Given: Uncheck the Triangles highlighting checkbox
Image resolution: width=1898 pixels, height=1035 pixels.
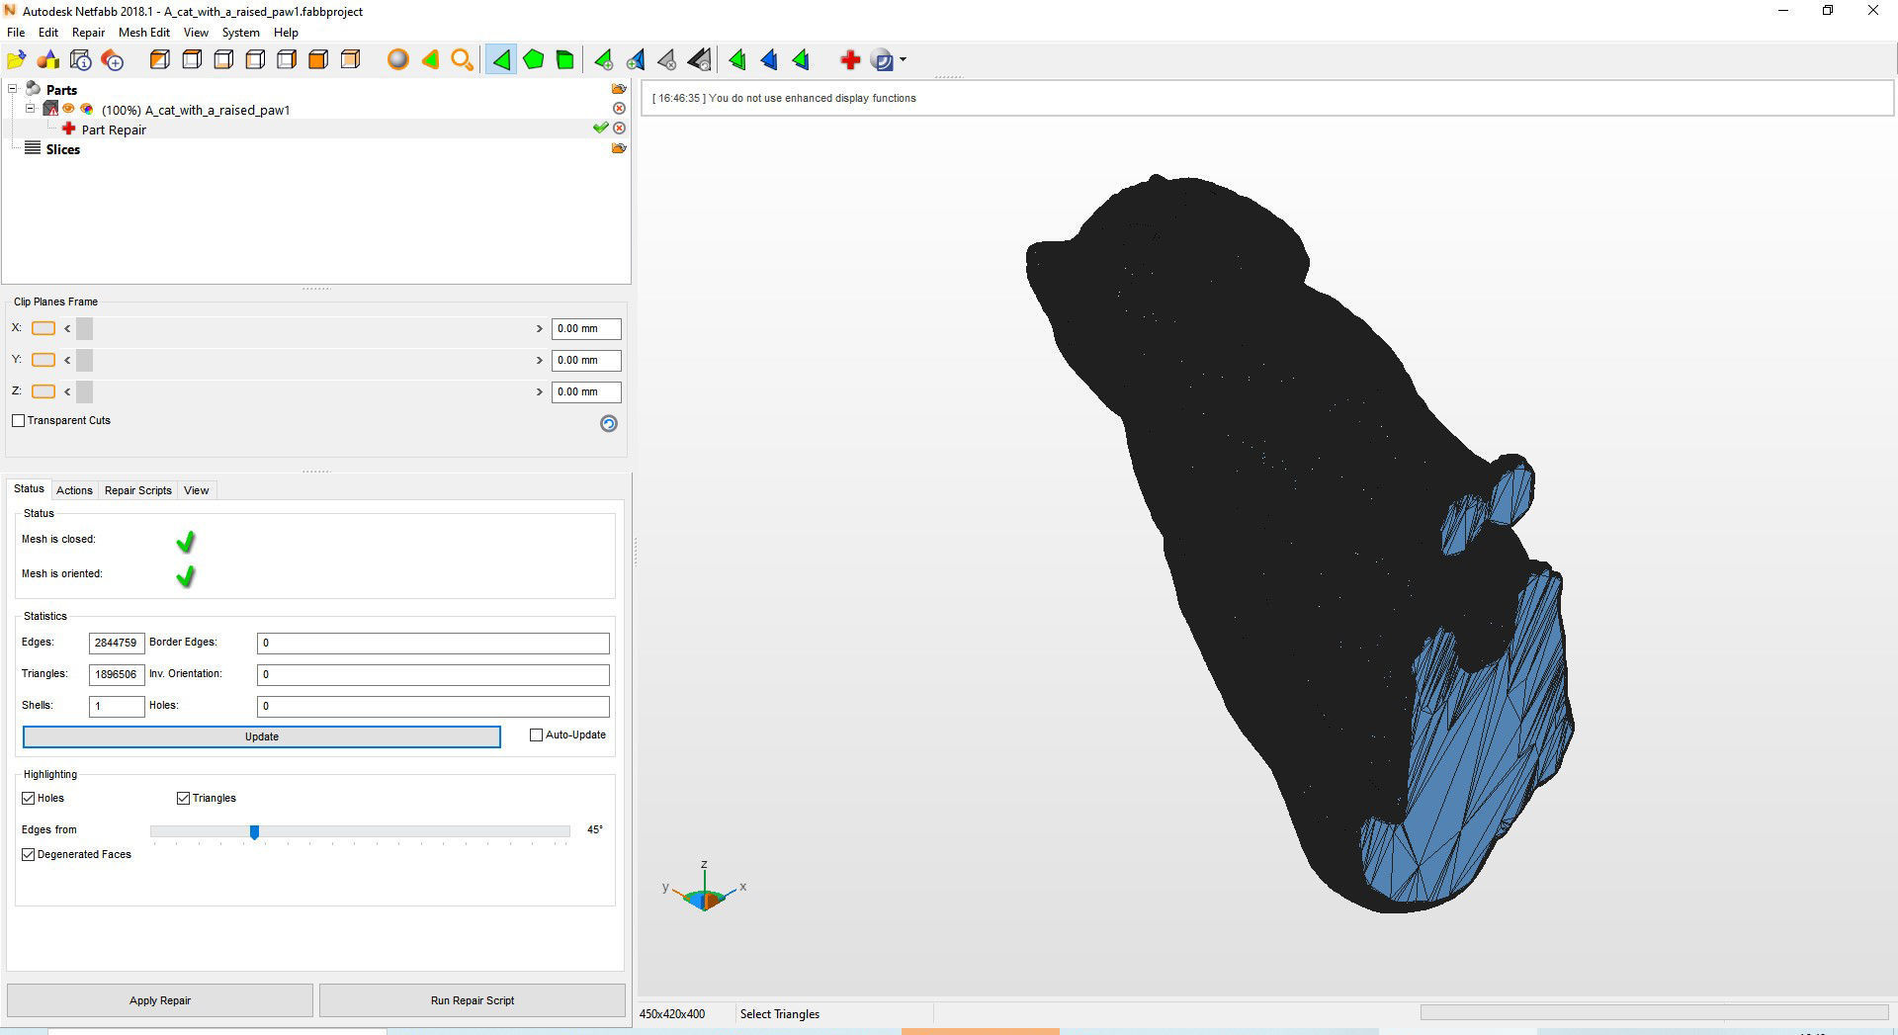Looking at the screenshot, I should coord(183,798).
